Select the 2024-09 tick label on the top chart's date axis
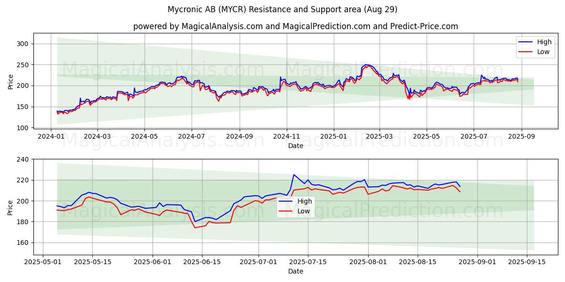Screen dimensions: 565x282 [239, 137]
